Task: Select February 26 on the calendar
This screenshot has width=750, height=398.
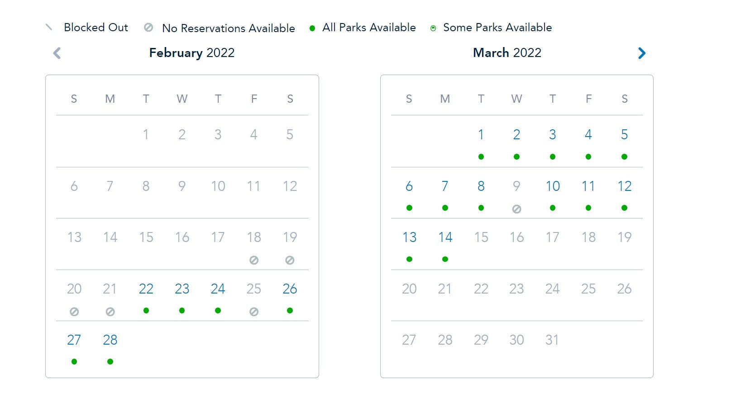Action: 290,289
